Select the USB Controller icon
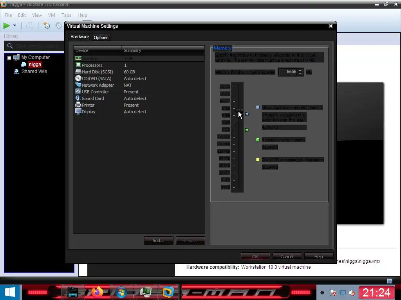The image size is (401, 300). coord(78,91)
